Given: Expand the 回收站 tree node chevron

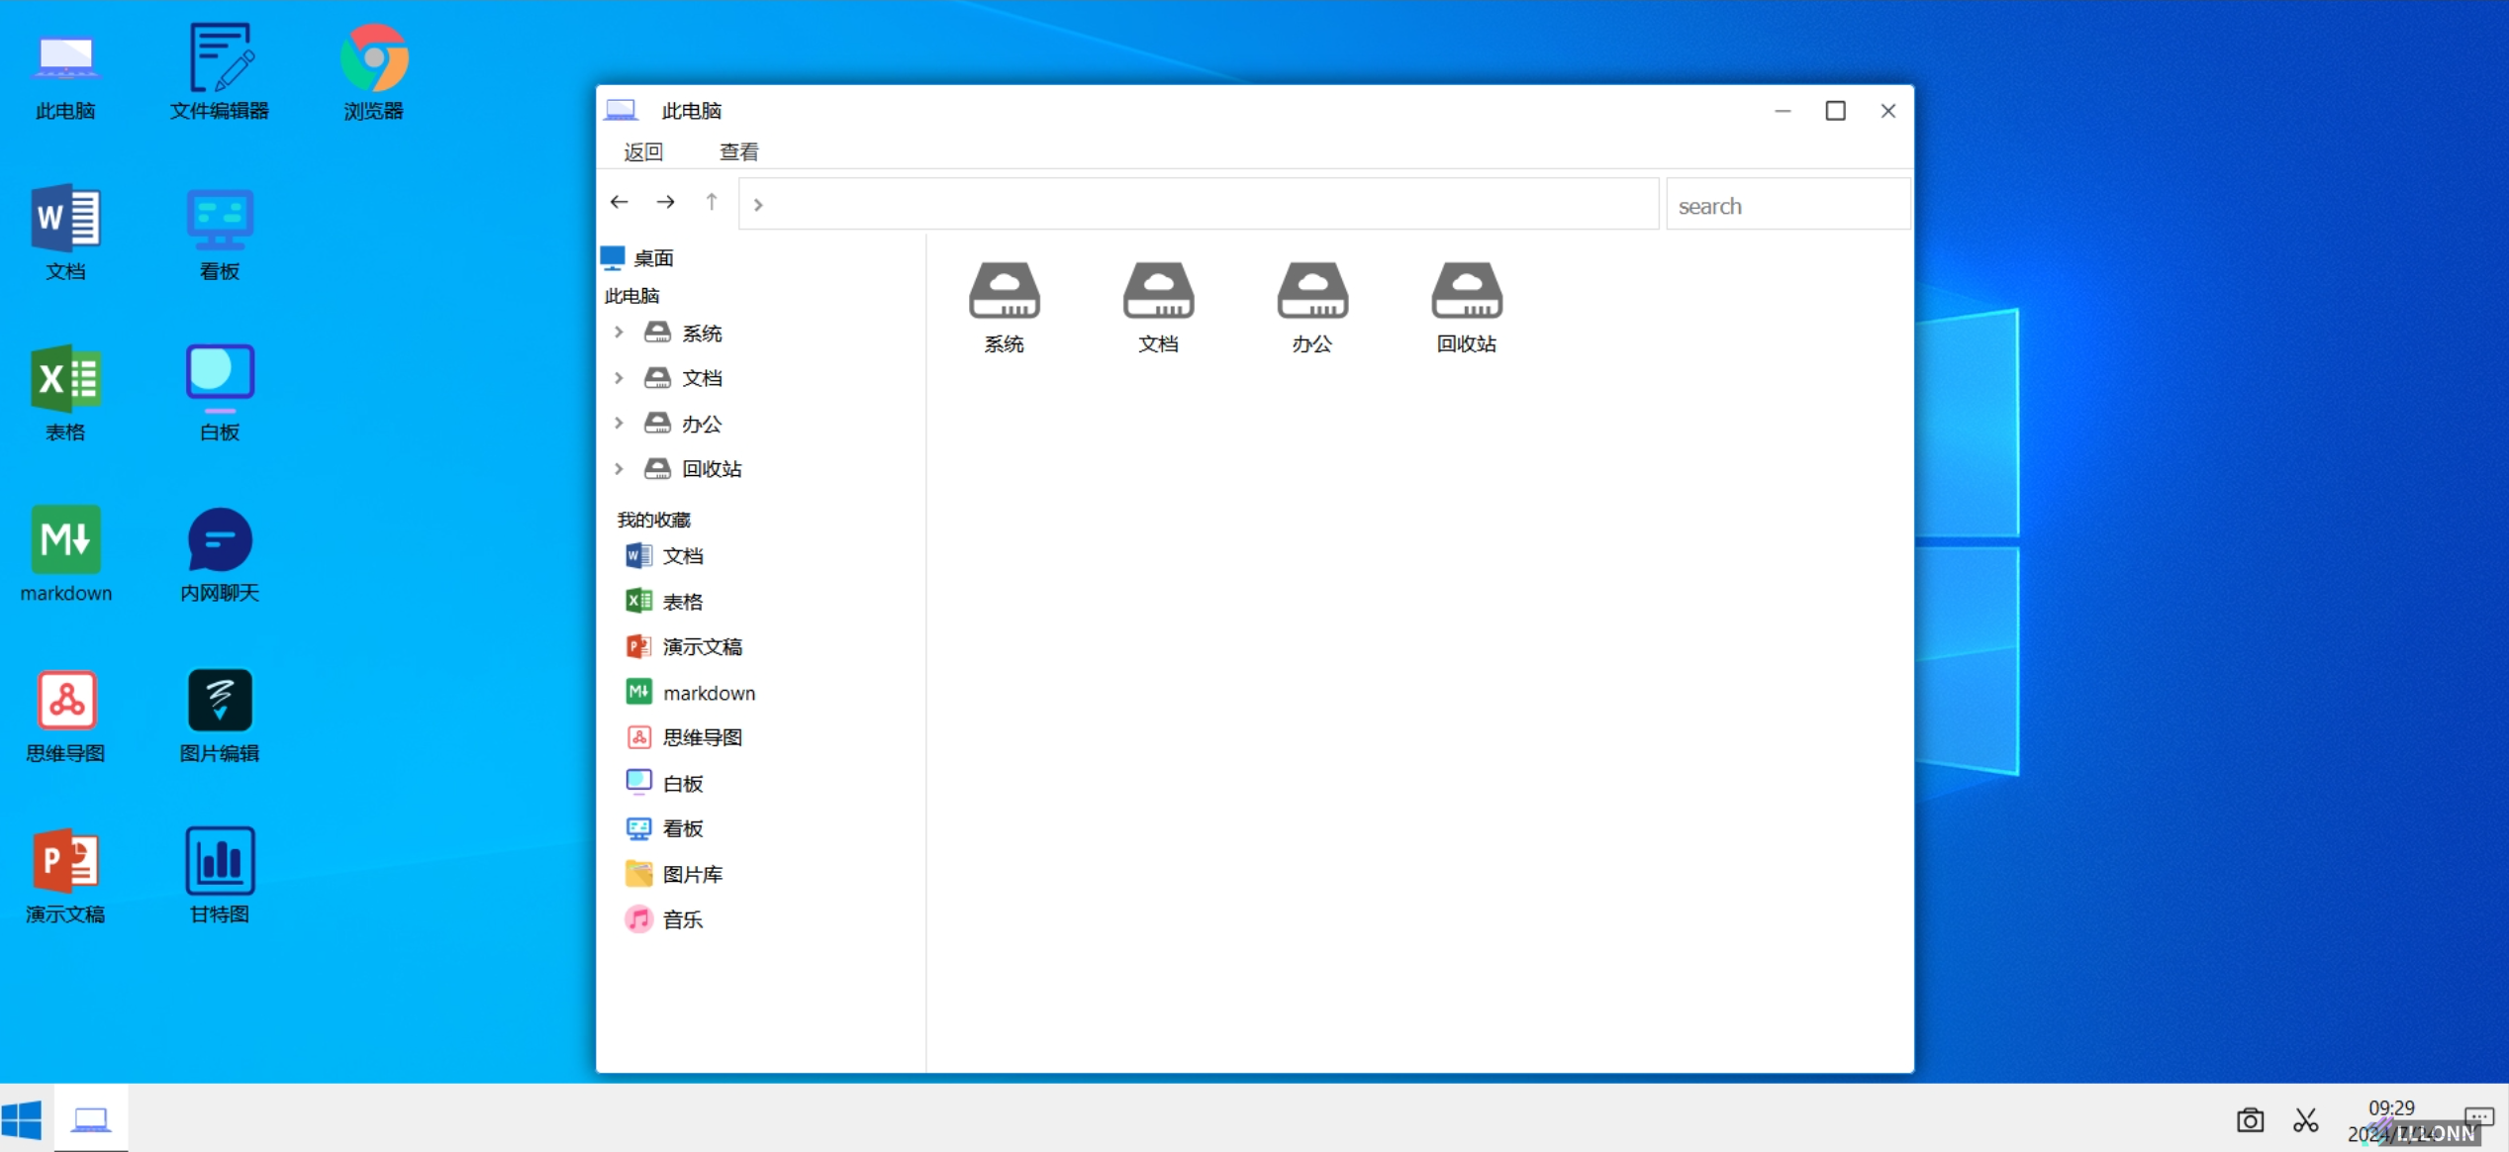Looking at the screenshot, I should (619, 469).
